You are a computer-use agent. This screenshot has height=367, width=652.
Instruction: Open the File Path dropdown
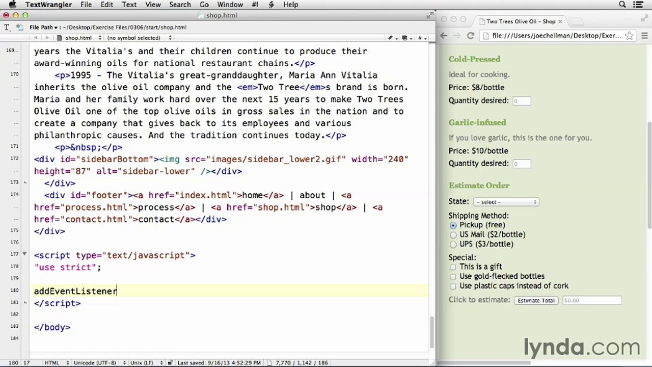click(43, 27)
